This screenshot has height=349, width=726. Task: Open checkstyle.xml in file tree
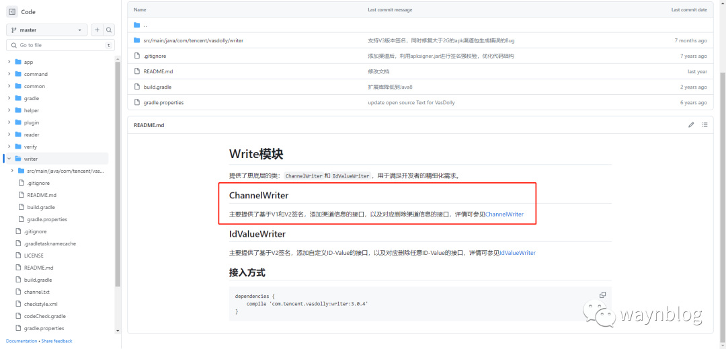click(x=41, y=304)
